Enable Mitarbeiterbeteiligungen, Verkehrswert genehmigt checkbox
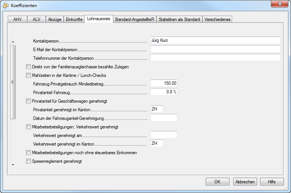This screenshot has width=291, height=193. (x=28, y=127)
